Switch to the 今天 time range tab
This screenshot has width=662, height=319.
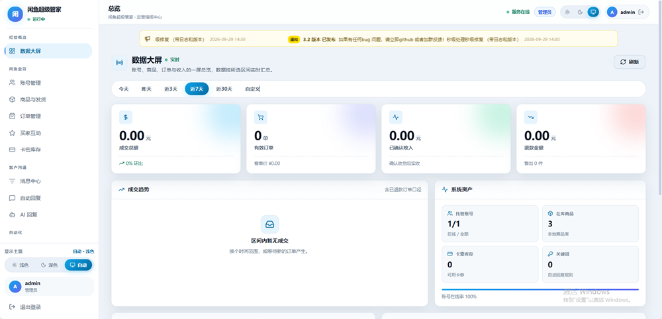coord(123,89)
